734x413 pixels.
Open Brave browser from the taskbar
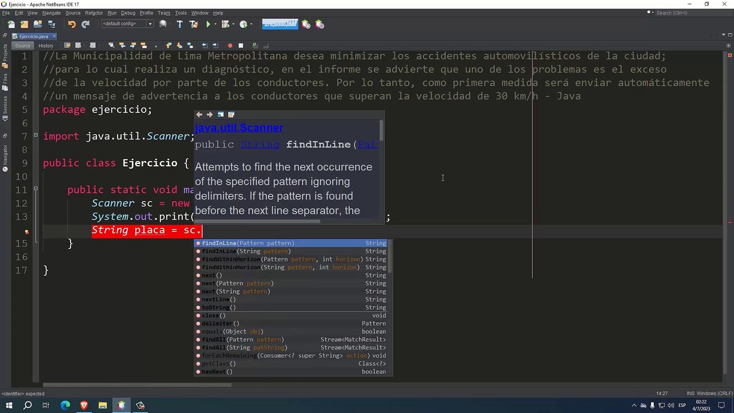(84, 406)
